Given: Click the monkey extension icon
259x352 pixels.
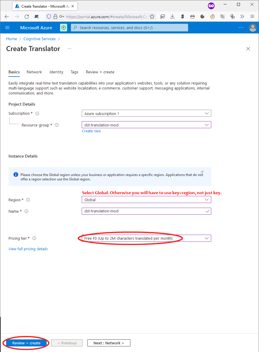Looking at the screenshot, I should click(x=212, y=17).
